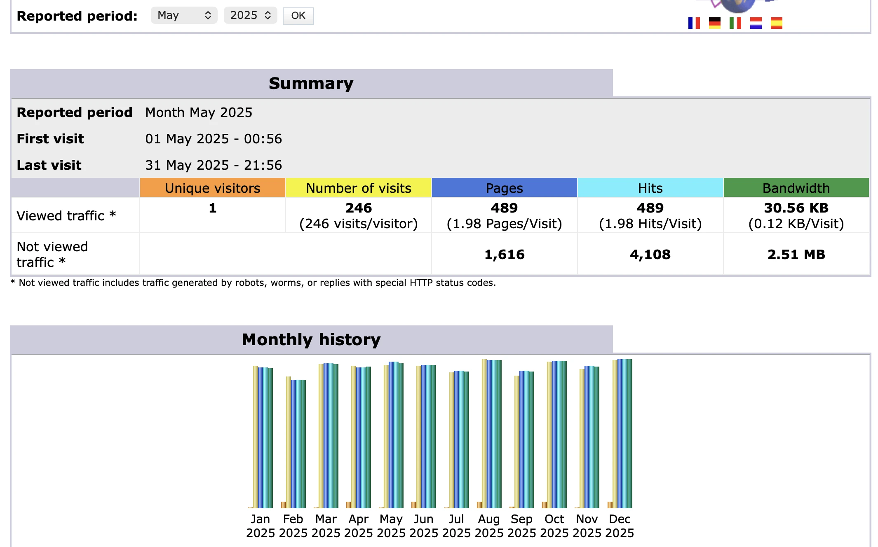Switch language with the Italian flag icon
The image size is (878, 547).
[x=735, y=23]
